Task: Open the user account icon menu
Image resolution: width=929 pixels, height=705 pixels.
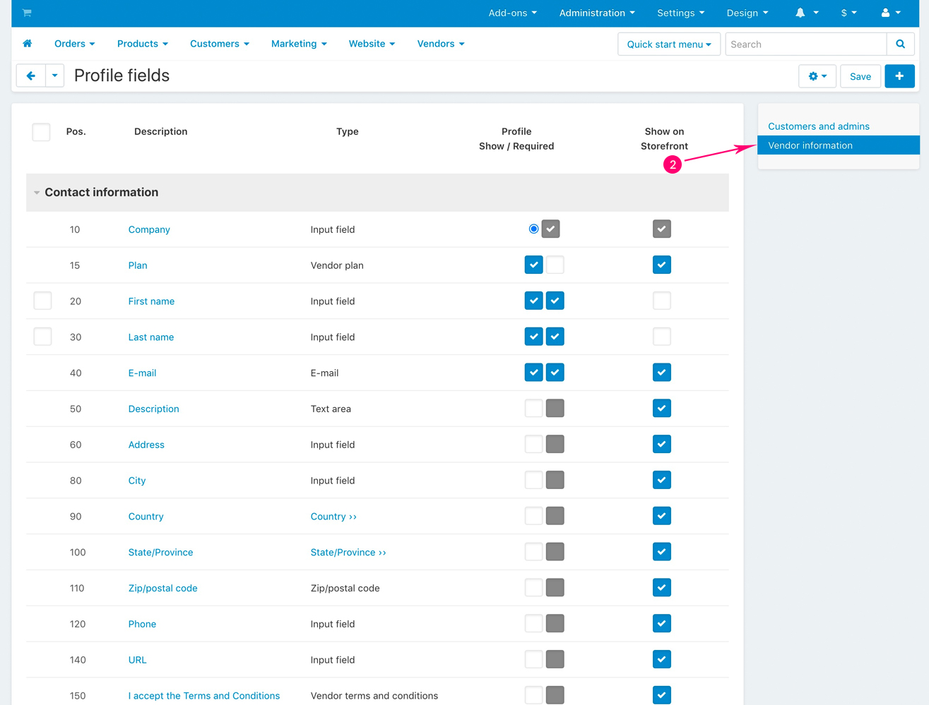Action: pyautogui.click(x=890, y=13)
